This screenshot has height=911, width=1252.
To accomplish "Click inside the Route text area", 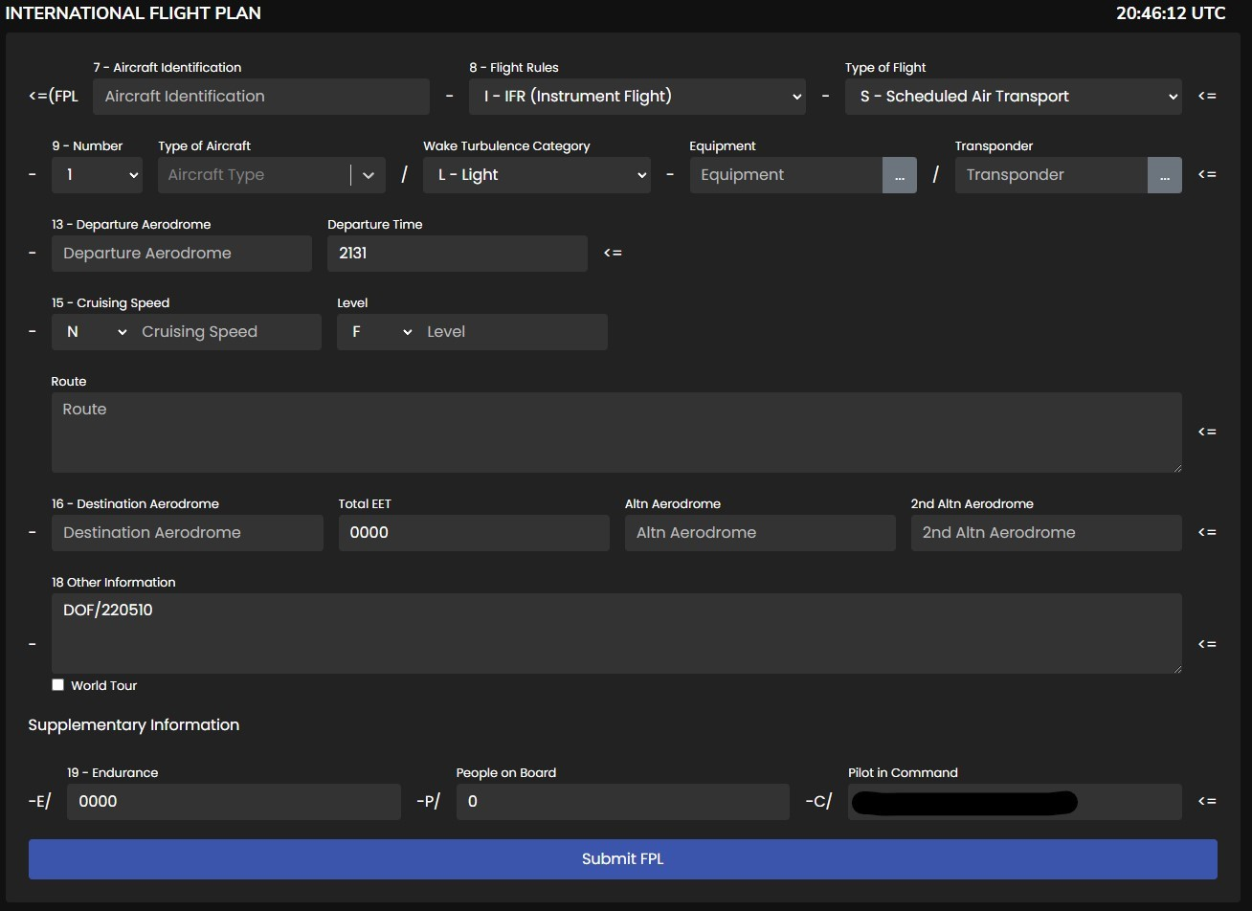I will coord(616,433).
